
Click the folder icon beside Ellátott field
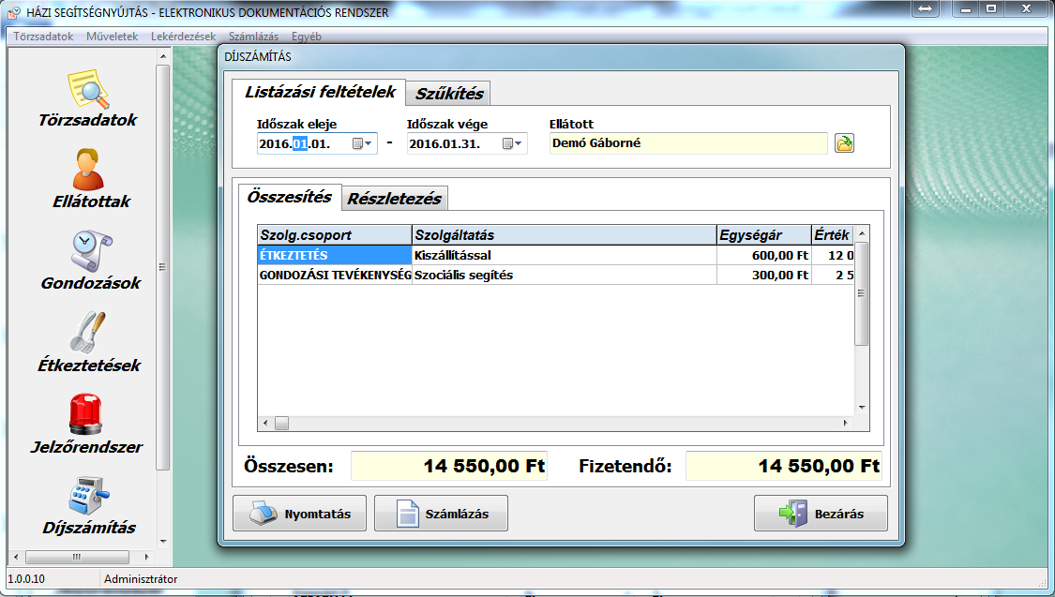pyautogui.click(x=845, y=143)
